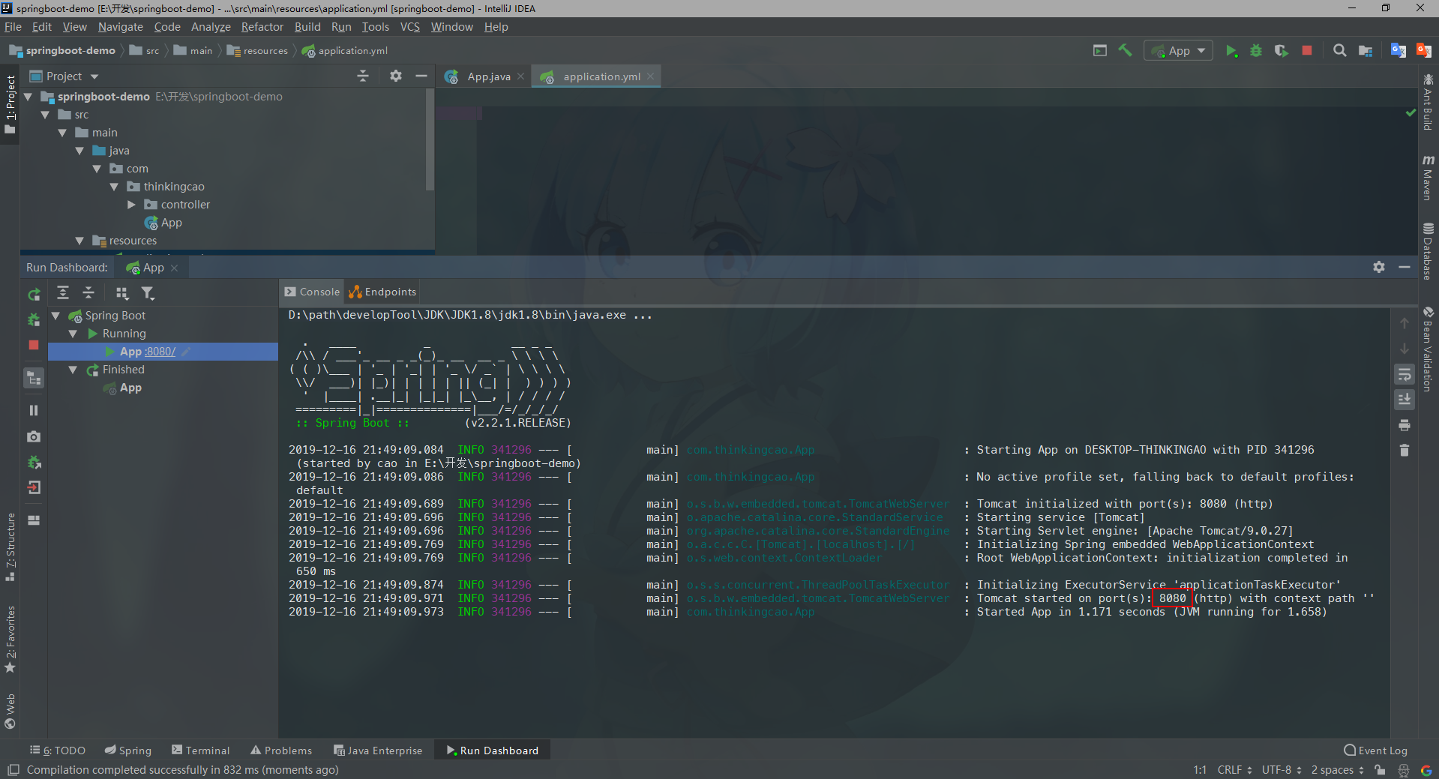Expand all nodes in Run Dashboard tree
This screenshot has width=1439, height=779.
tap(63, 292)
